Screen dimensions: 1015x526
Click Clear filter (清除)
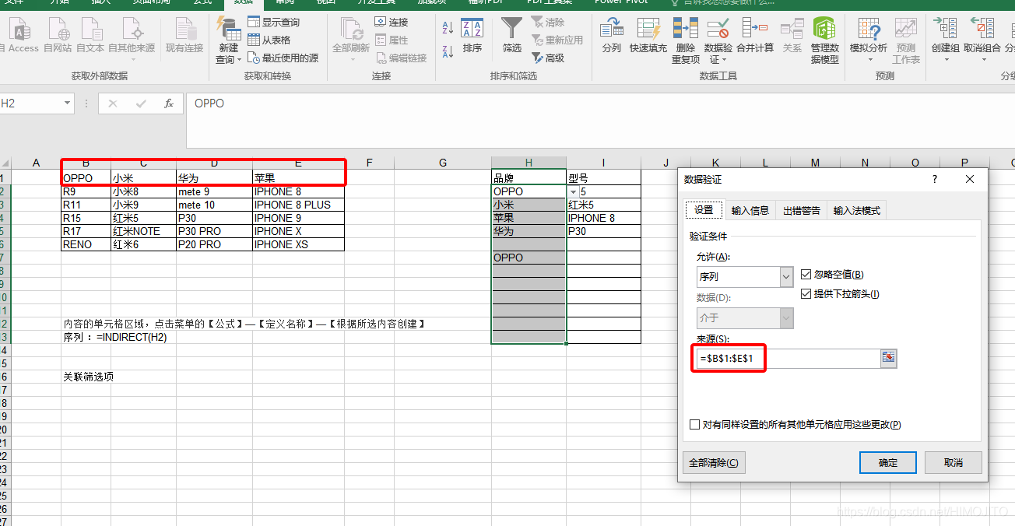548,23
